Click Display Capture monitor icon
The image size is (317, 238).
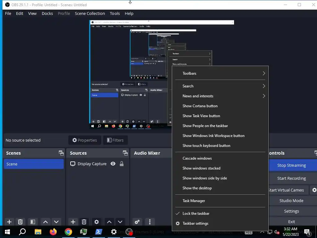click(72, 164)
